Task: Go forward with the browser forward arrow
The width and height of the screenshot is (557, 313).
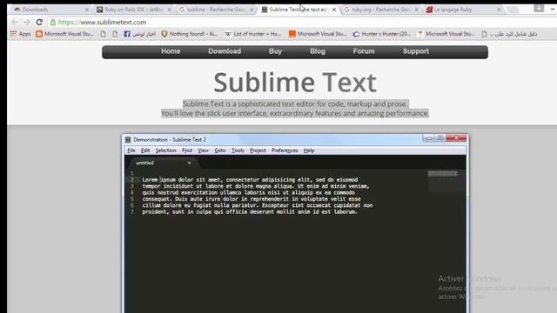Action: 27,22
